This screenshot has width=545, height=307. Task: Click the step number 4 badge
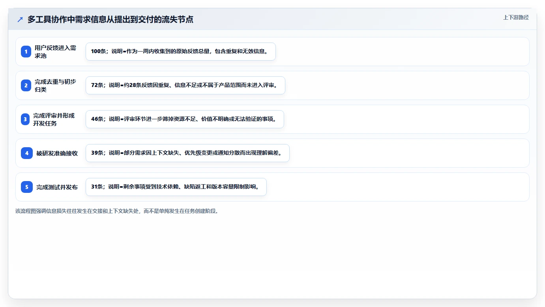point(27,153)
